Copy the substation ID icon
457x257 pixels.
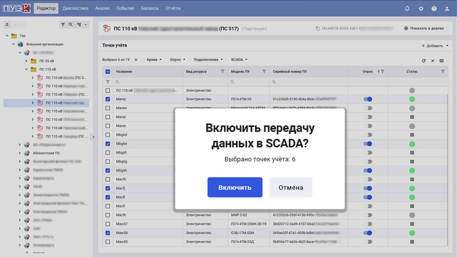click(318, 28)
